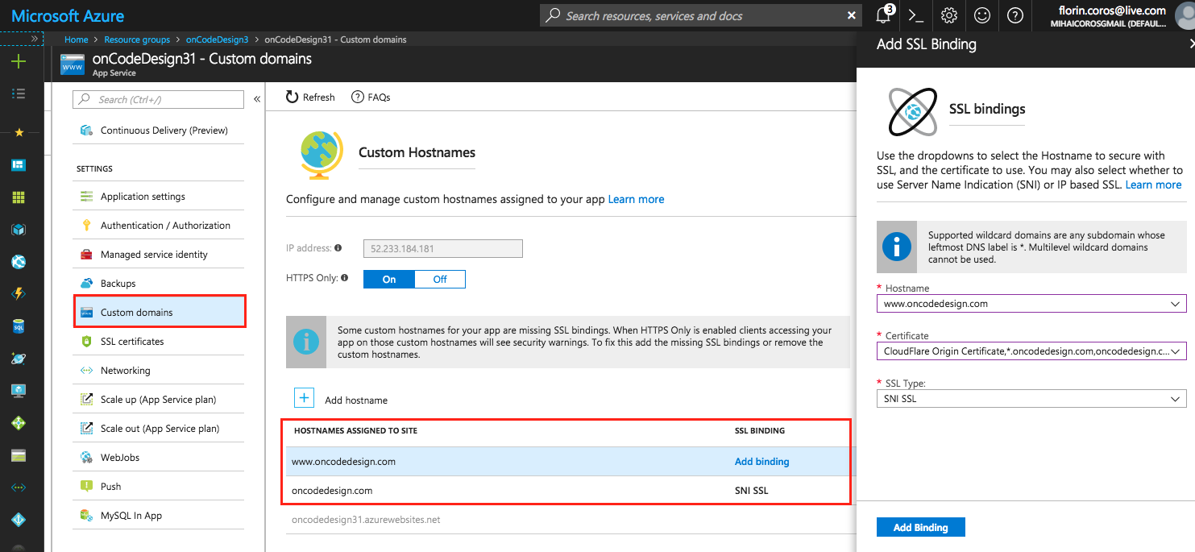Open Application settings menu item
This screenshot has width=1195, height=552.
(x=159, y=197)
